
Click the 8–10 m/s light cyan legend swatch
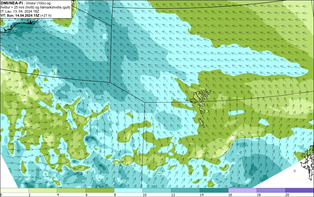coord(128,190)
